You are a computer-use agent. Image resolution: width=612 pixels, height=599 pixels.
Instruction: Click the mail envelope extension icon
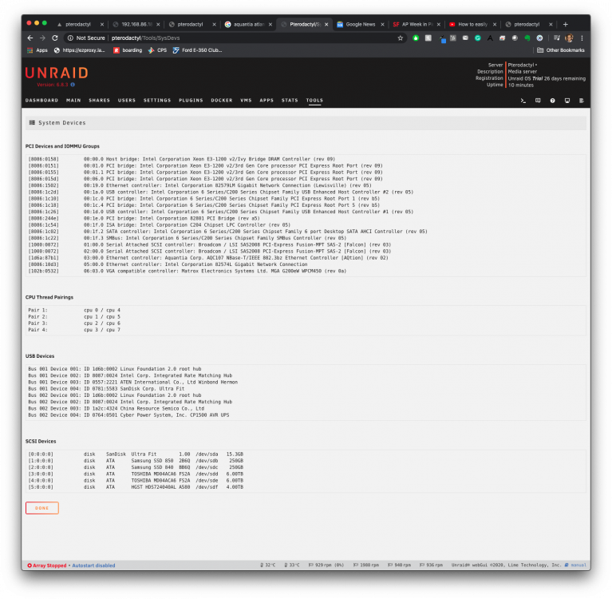[x=465, y=38]
